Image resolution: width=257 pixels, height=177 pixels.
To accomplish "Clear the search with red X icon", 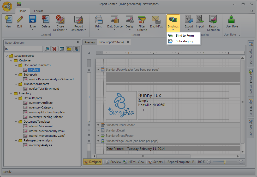I will coord(54,49).
